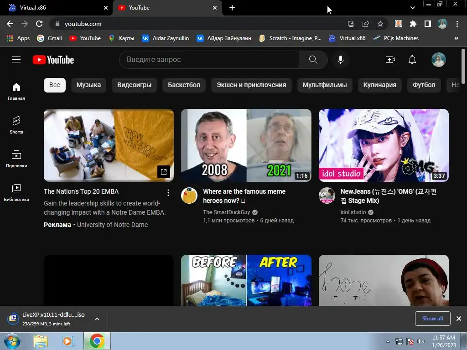Open Chrome three-dot menu
This screenshot has width=467, height=350.
[x=457, y=24]
